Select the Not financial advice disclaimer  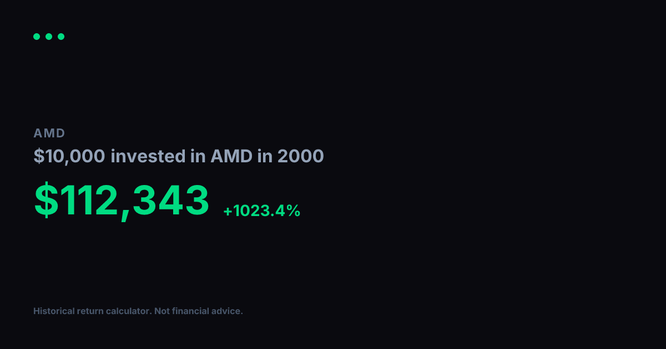pyautogui.click(x=199, y=311)
